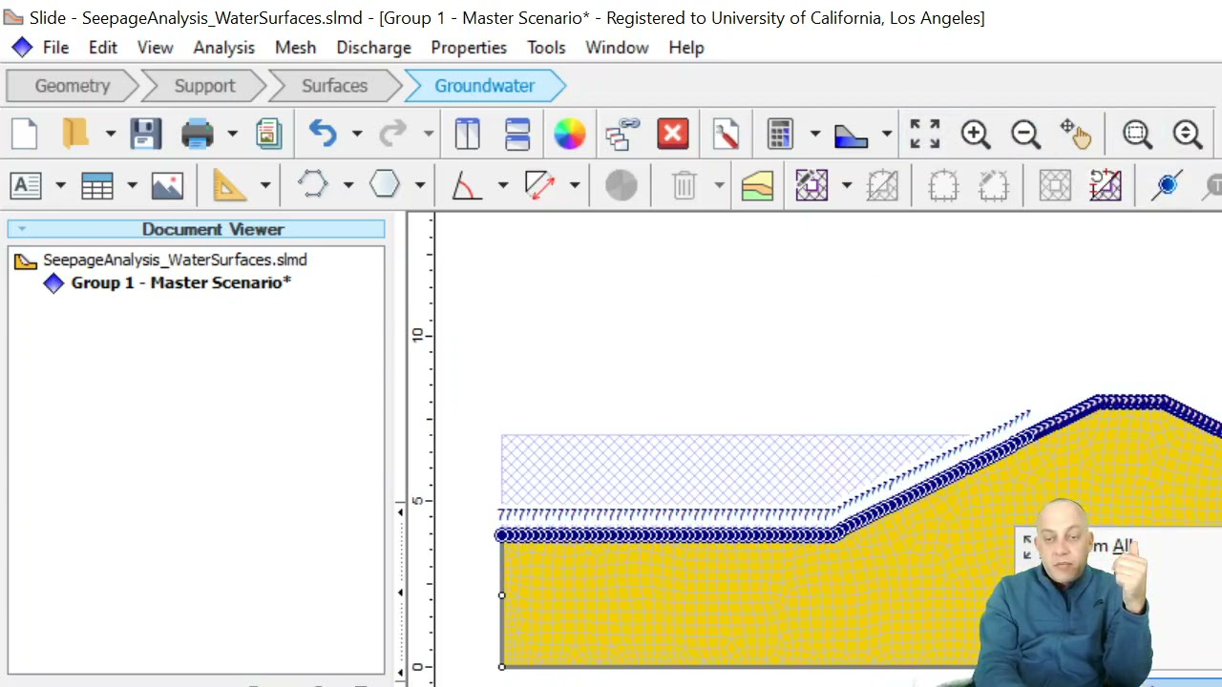
Task: Switch to the Support workflow tab
Action: 204,86
